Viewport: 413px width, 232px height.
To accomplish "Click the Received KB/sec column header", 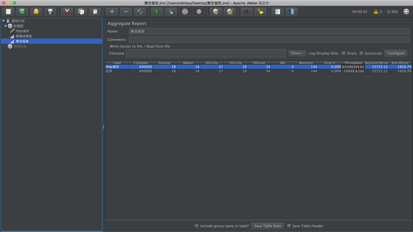I will (x=376, y=63).
